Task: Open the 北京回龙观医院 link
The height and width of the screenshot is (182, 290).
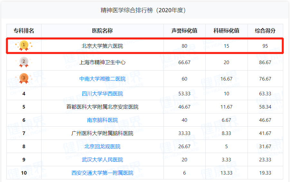Action: pyautogui.click(x=102, y=147)
